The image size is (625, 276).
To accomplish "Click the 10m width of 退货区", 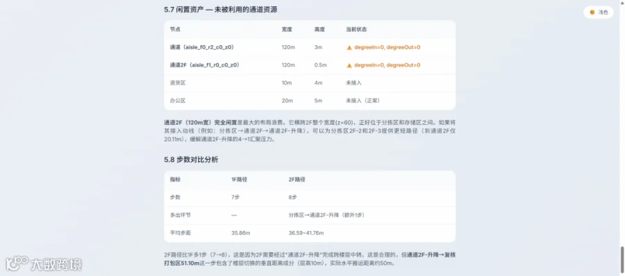I will (287, 83).
